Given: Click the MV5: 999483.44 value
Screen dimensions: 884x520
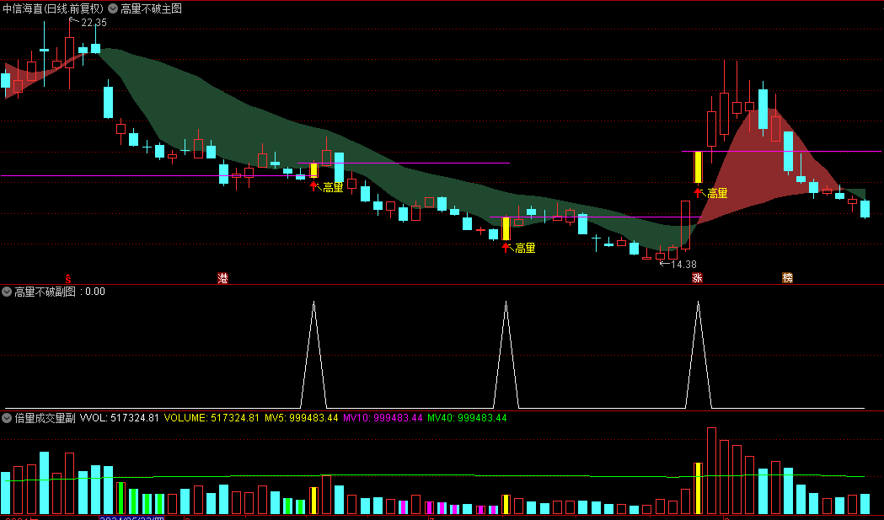Looking at the screenshot, I should tap(302, 418).
